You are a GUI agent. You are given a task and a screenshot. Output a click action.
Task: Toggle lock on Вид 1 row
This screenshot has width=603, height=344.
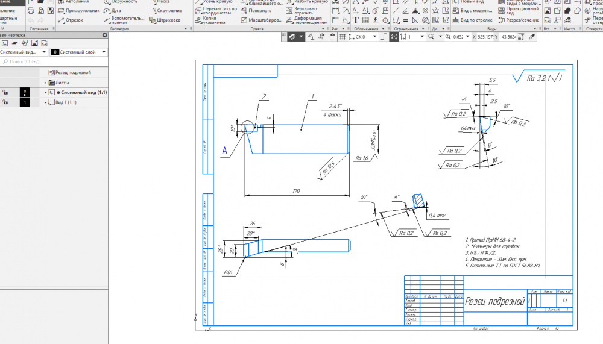pyautogui.click(x=5, y=103)
